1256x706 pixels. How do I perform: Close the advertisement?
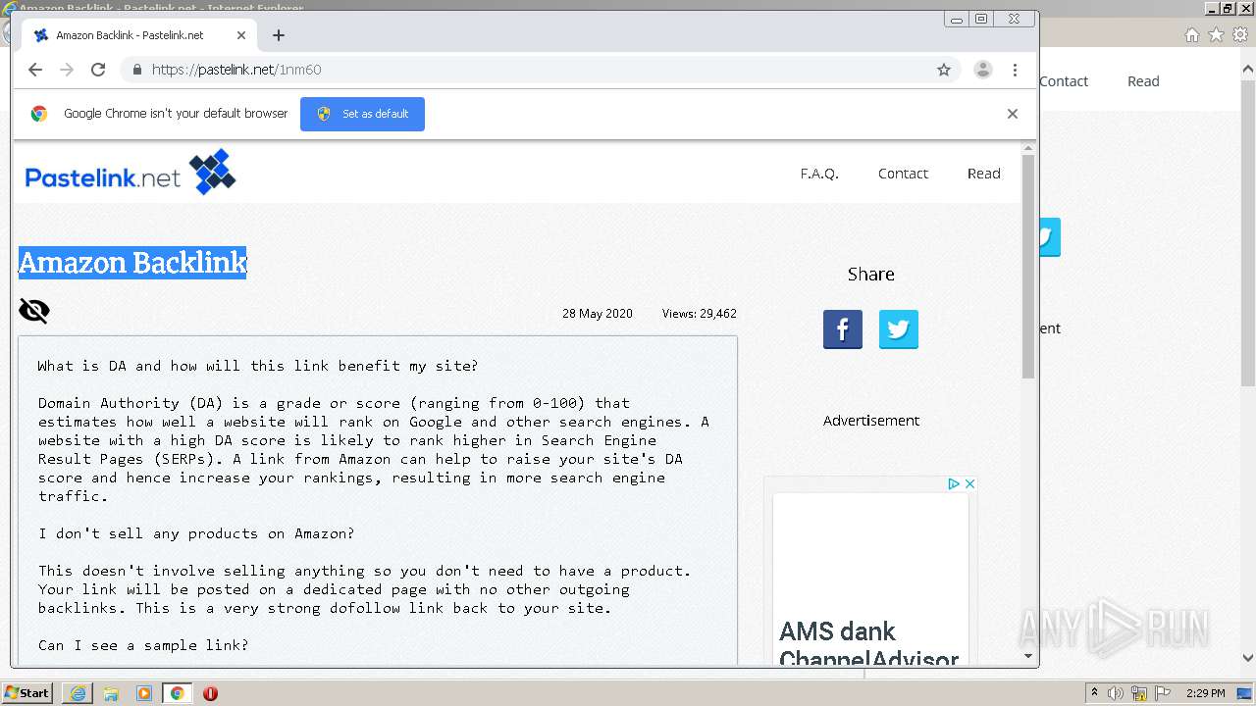(x=969, y=483)
